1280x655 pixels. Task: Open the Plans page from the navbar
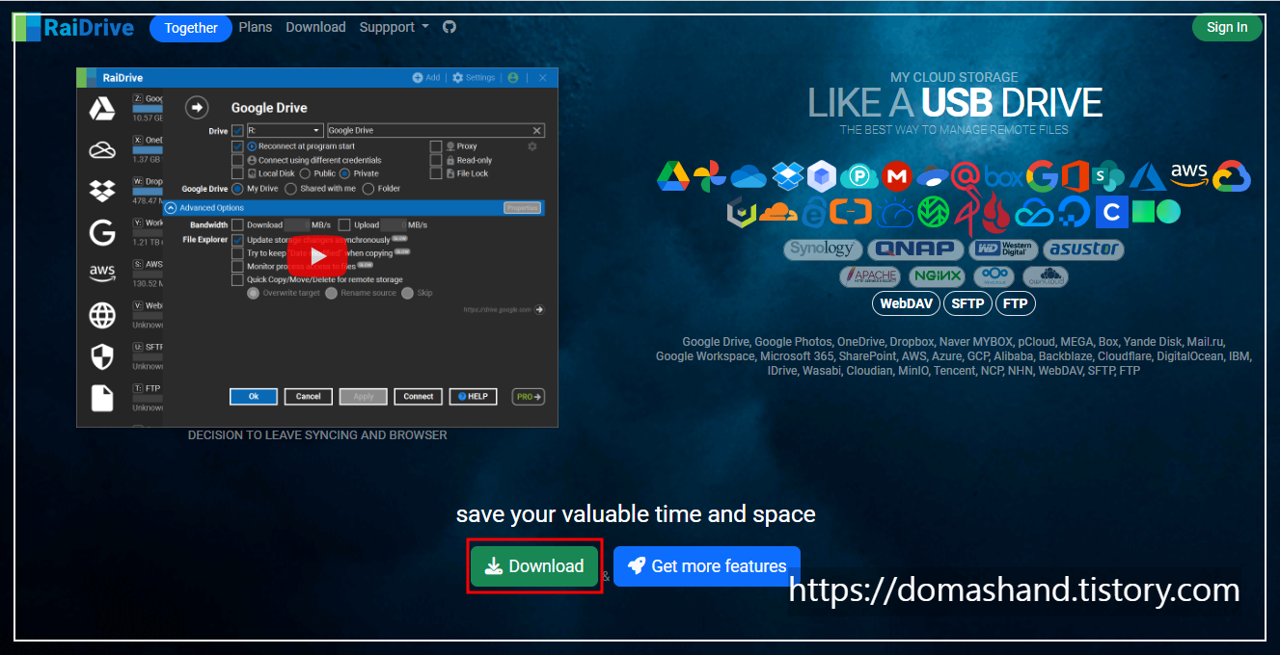pyautogui.click(x=256, y=27)
